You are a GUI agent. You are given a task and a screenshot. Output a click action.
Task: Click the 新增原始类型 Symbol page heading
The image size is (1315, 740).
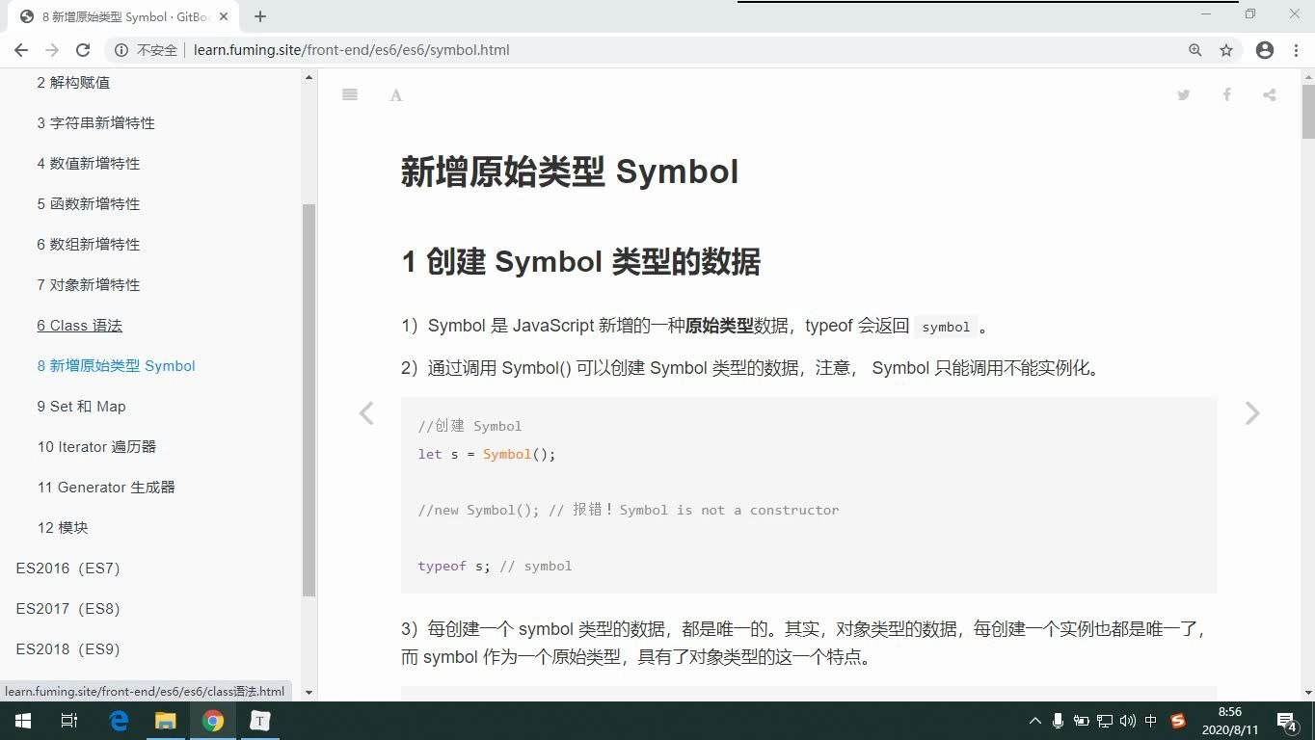570,172
